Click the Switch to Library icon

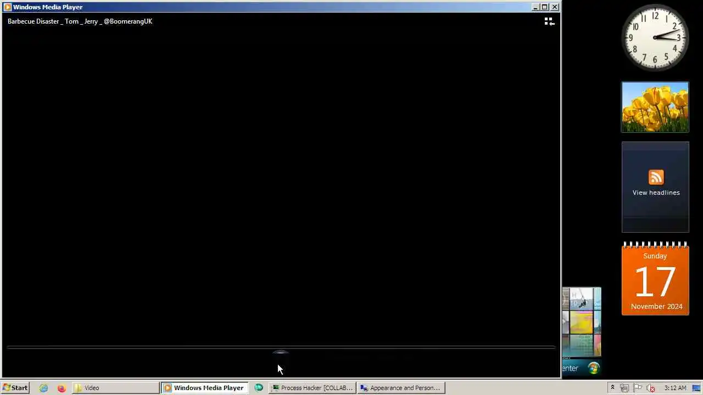pos(549,21)
